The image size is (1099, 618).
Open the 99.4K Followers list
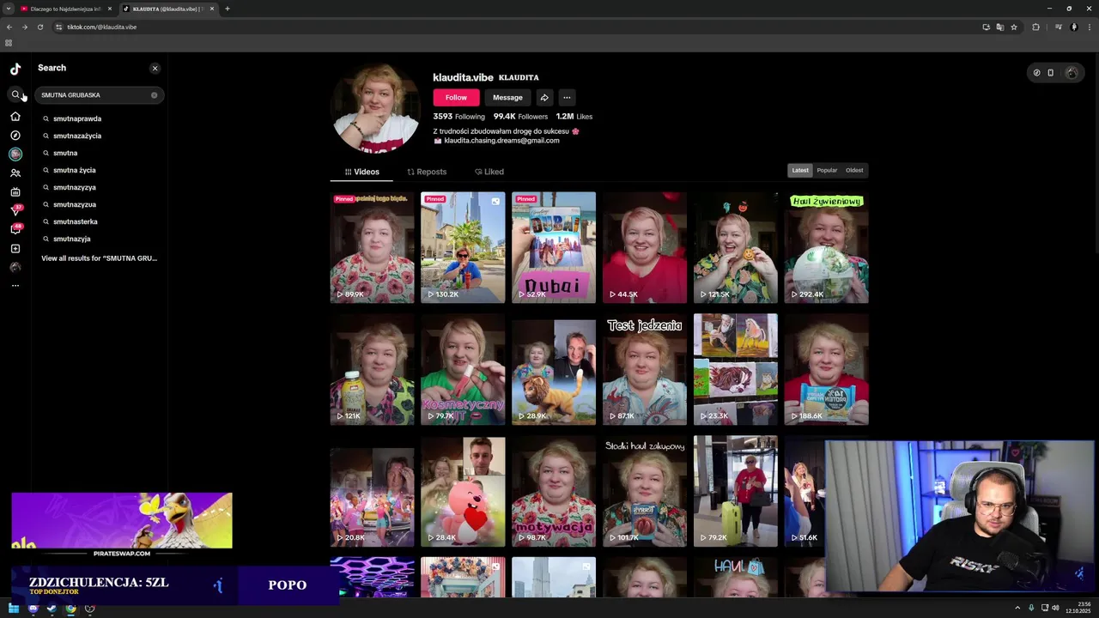pos(520,116)
